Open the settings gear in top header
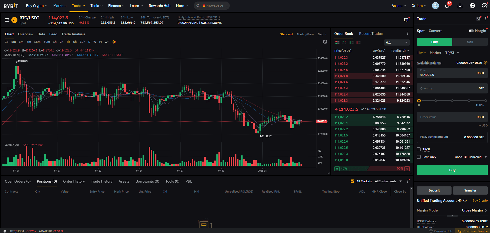This screenshot has height=233, width=490. click(484, 6)
